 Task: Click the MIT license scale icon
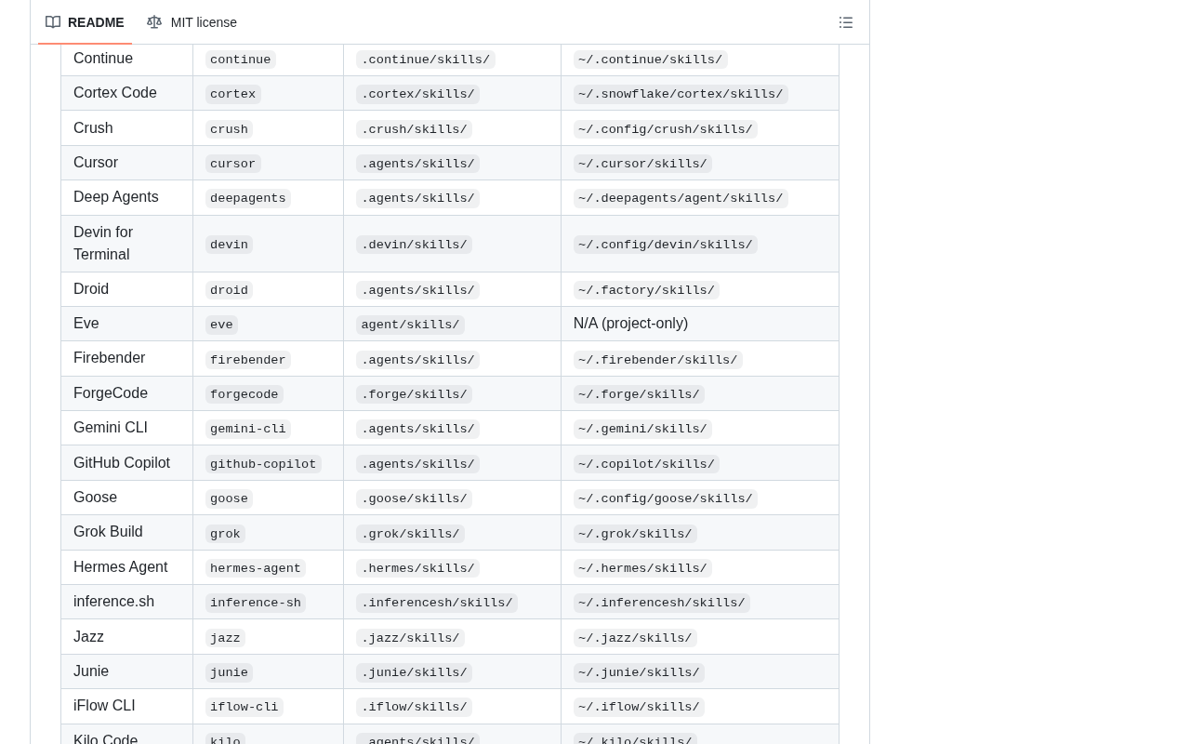click(154, 22)
